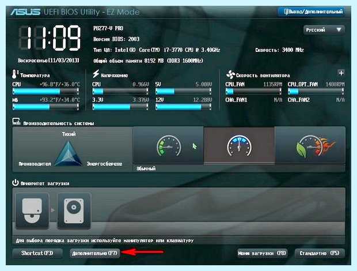Select the Normal performance gauge icon
357x271 pixels.
coord(169,146)
